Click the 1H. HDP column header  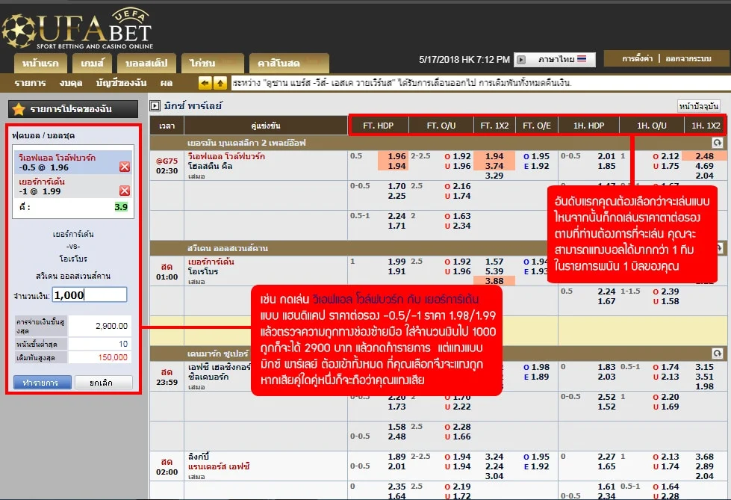(588, 126)
